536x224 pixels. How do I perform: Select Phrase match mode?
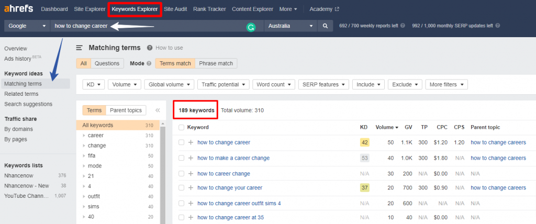216,63
